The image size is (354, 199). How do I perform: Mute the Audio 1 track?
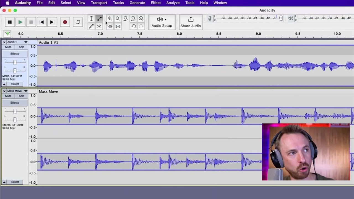[8, 47]
